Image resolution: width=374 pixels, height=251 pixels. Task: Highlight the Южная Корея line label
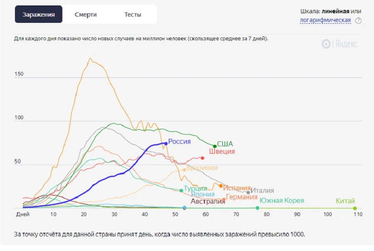point(282,200)
